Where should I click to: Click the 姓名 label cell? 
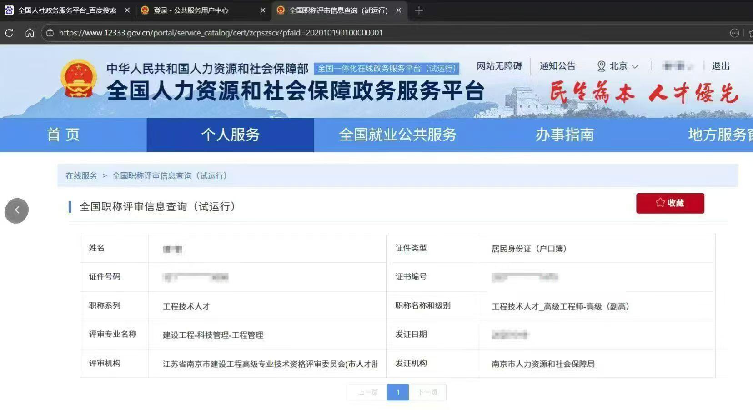[x=114, y=248]
